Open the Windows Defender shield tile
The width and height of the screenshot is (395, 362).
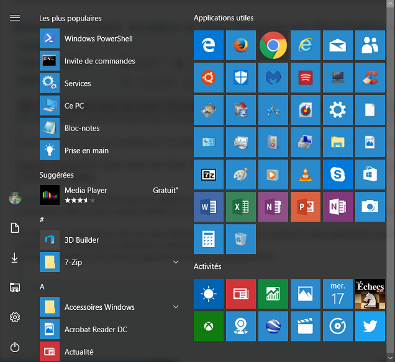click(241, 78)
